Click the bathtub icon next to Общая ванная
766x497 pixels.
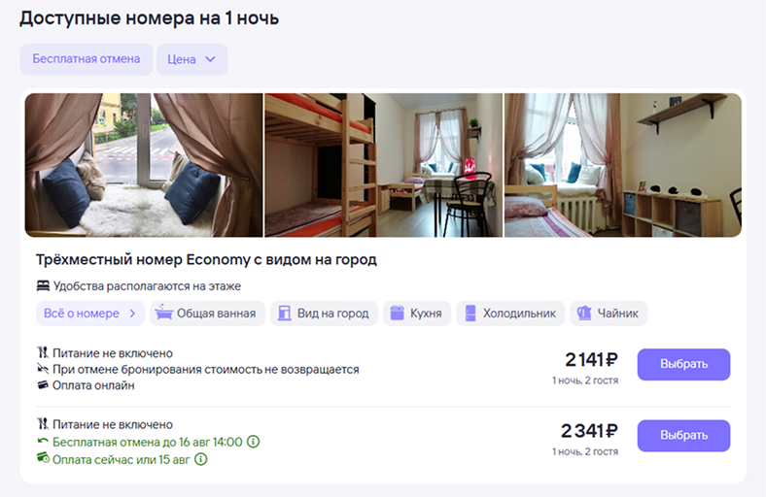[x=163, y=314]
